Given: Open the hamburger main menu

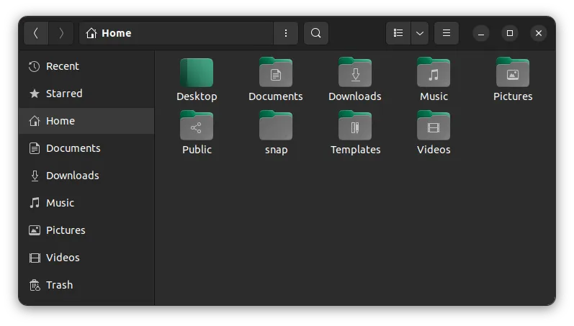Looking at the screenshot, I should (x=447, y=33).
